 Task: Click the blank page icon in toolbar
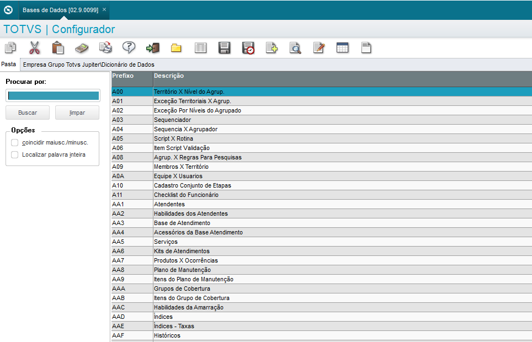click(x=366, y=48)
